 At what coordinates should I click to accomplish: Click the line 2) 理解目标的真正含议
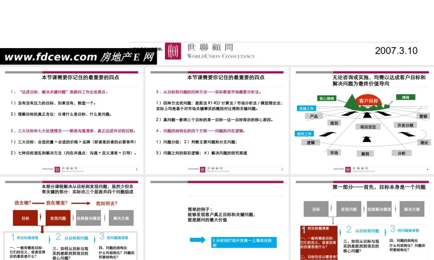(x=61, y=114)
